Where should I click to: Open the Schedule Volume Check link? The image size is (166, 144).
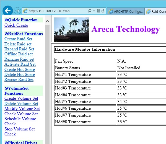(x=20, y=121)
